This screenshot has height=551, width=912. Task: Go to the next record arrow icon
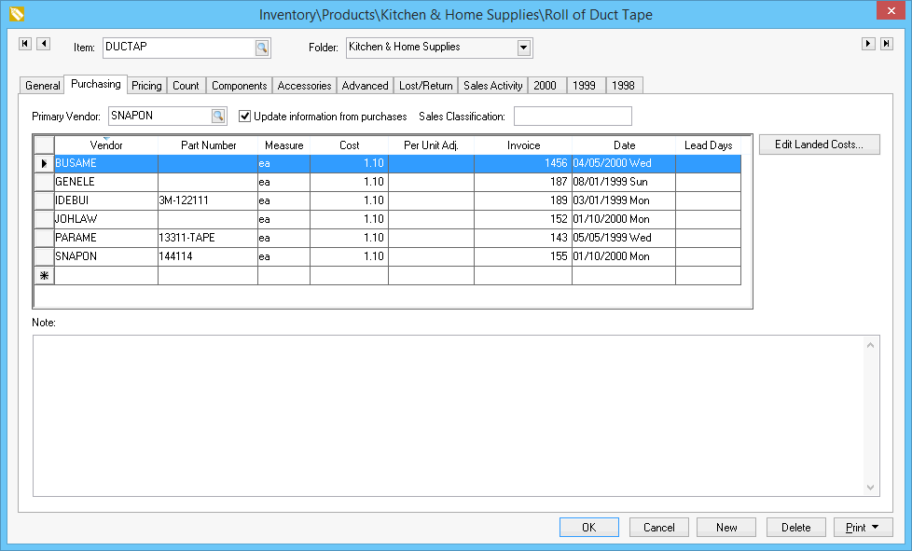tap(868, 44)
